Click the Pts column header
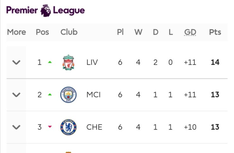Viewport: 234px width, 153px height. tap(215, 32)
